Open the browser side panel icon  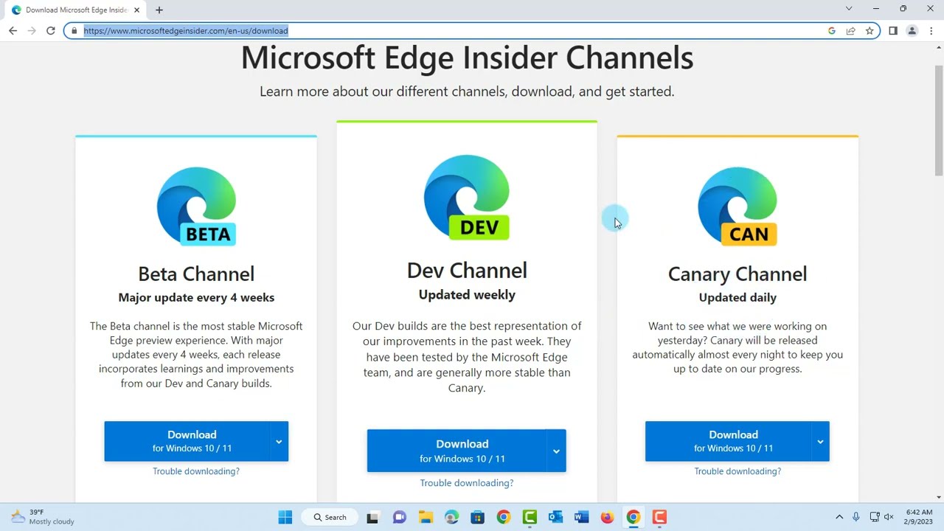point(893,31)
